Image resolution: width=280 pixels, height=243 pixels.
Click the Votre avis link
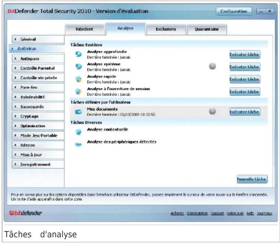(235, 213)
